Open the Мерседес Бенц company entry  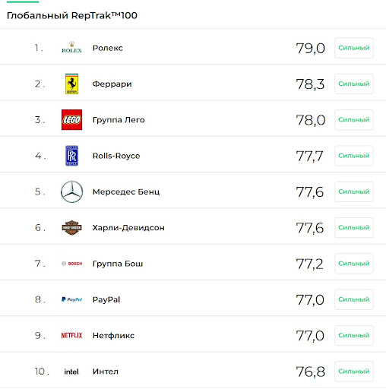coord(126,191)
